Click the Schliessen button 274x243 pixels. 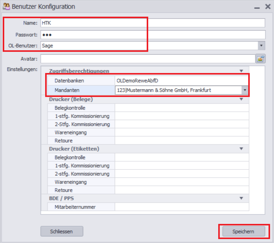point(62,231)
